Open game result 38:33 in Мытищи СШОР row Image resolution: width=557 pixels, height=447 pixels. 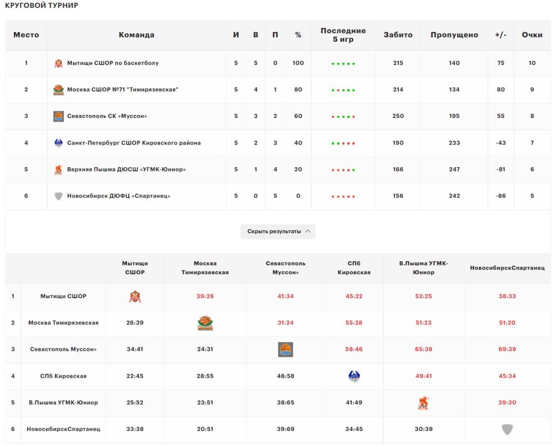pos(507,296)
